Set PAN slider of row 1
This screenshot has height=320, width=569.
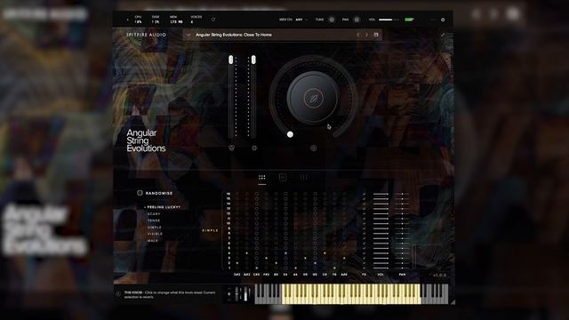[402, 268]
